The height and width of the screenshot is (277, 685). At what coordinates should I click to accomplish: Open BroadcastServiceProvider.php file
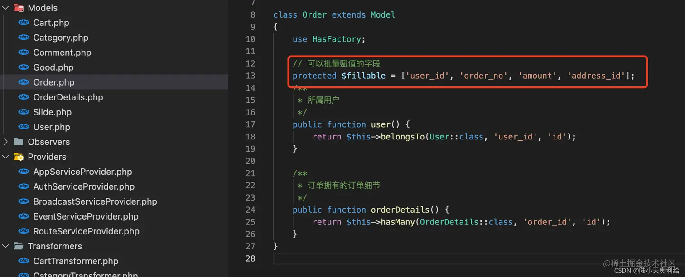(95, 202)
